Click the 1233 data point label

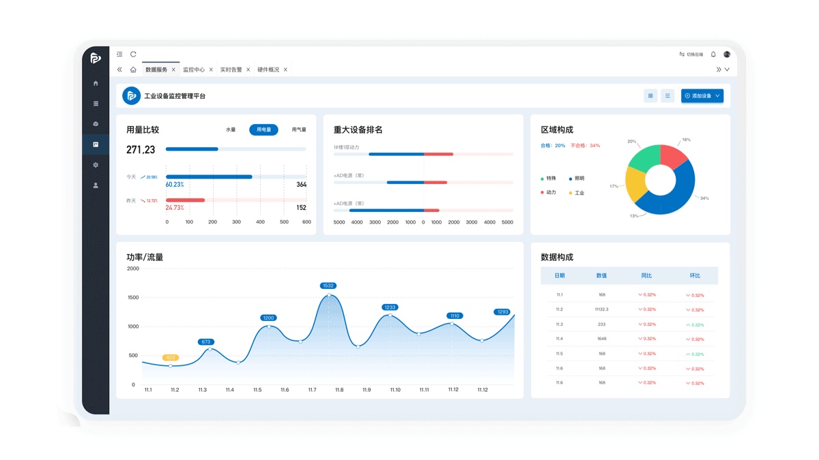click(390, 307)
